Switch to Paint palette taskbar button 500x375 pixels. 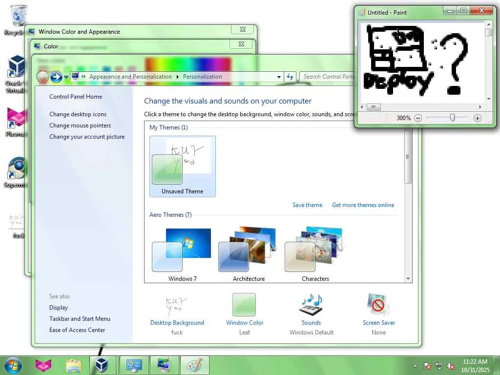click(194, 365)
